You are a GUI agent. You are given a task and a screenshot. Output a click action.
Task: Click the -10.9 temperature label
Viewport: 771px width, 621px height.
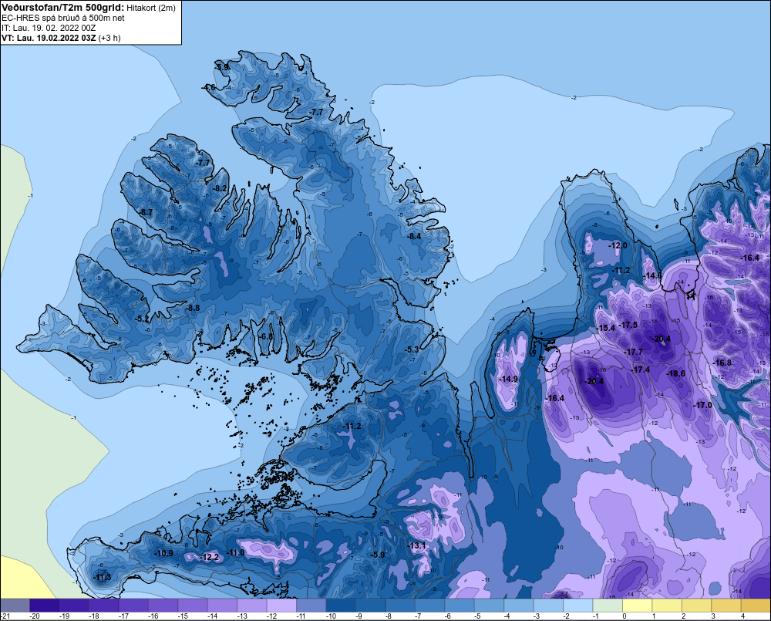tap(163, 553)
